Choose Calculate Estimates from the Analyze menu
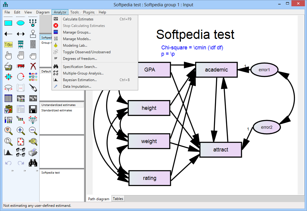This screenshot has width=307, height=211. coord(95,19)
